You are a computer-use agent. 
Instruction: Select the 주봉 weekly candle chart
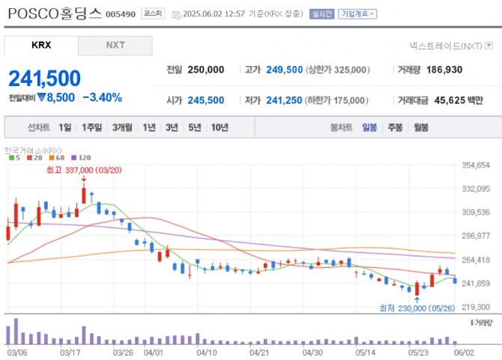(395, 127)
